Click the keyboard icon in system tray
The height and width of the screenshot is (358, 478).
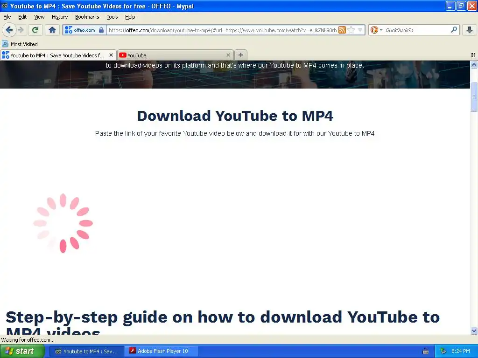click(426, 351)
